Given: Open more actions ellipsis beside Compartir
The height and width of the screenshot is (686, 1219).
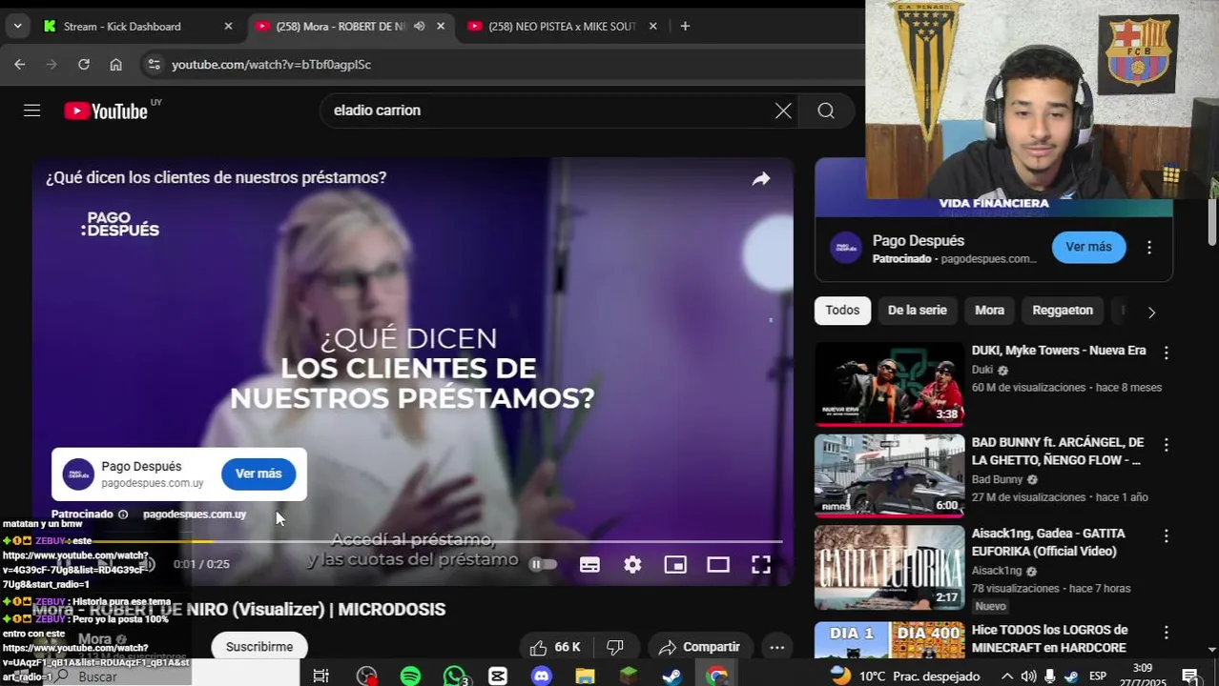Looking at the screenshot, I should (777, 647).
